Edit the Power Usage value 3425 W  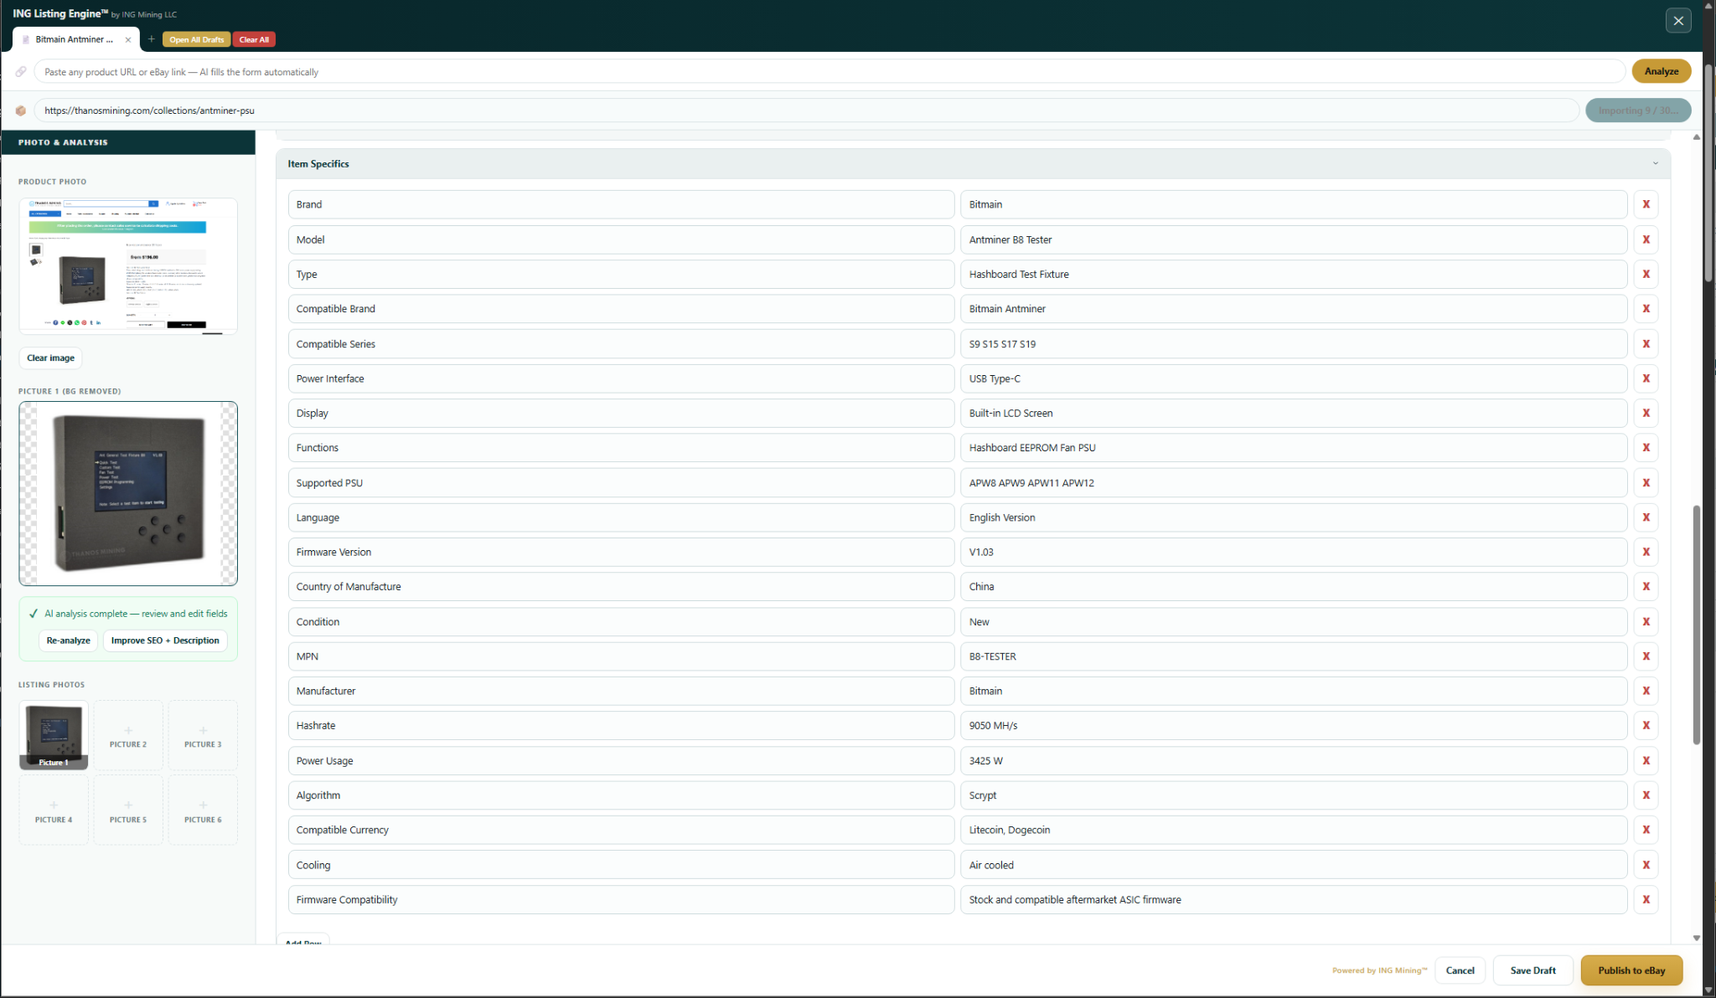coord(1294,761)
